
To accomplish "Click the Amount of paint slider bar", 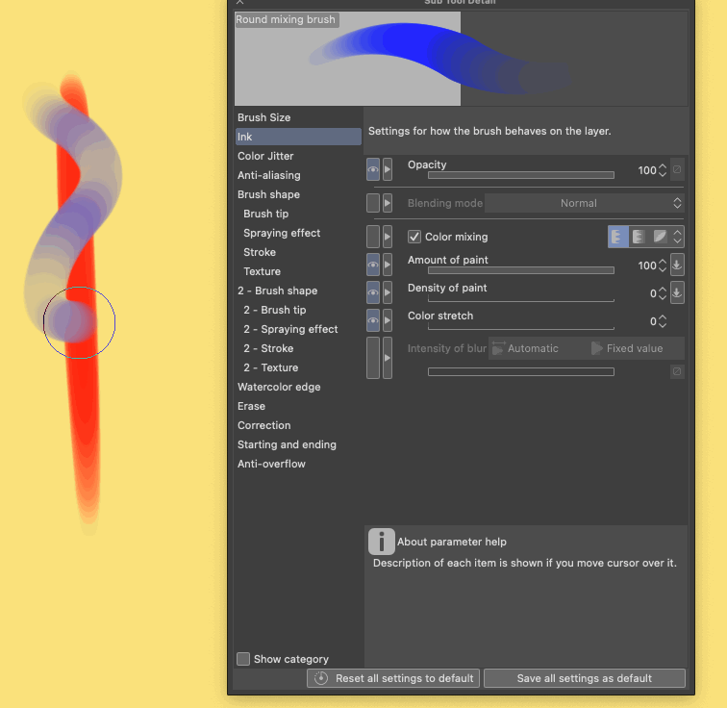I will tap(521, 270).
